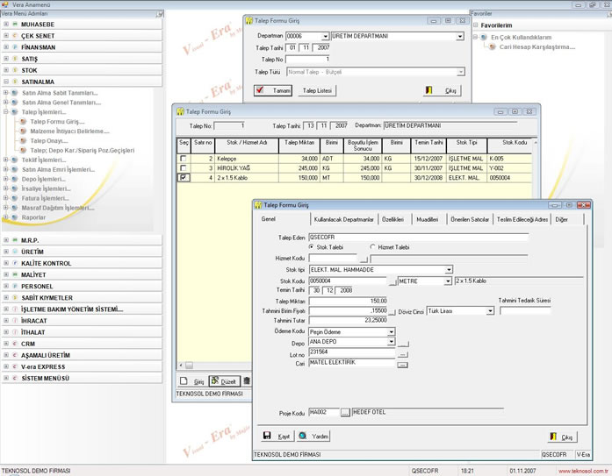Image resolution: width=612 pixels, height=476 pixels.
Task: Click the Malzeme İhtiyacı Belirleme tree icon
Action: (x=23, y=131)
